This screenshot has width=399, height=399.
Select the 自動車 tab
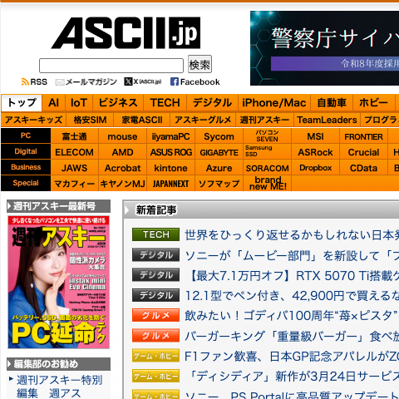pyautogui.click(x=332, y=103)
